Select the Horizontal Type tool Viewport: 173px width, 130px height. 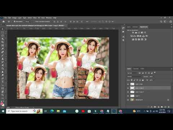tap(3, 82)
